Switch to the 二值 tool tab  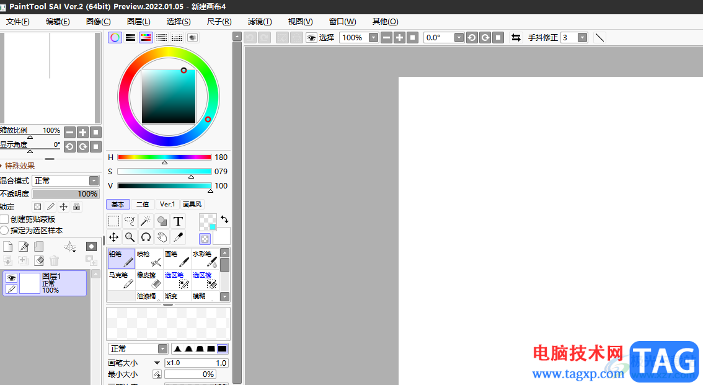point(143,205)
